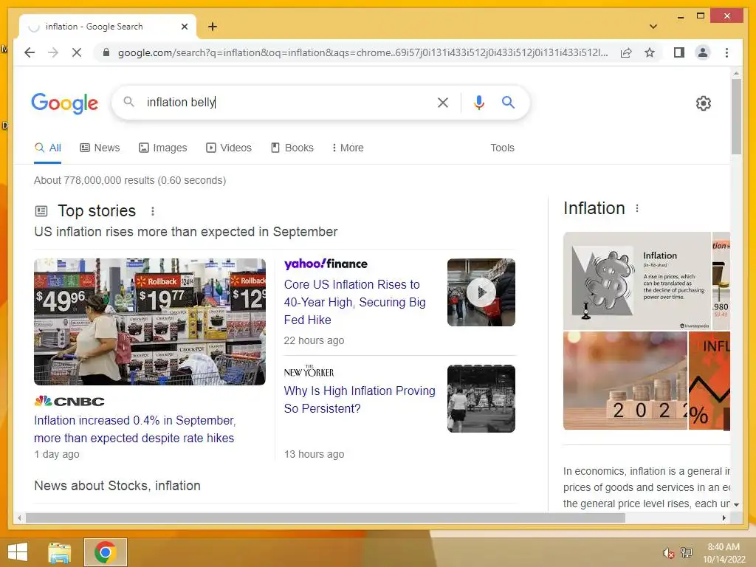The width and height of the screenshot is (756, 567).
Task: Play the Yahoo Finance video thumbnail
Action: pyautogui.click(x=481, y=292)
